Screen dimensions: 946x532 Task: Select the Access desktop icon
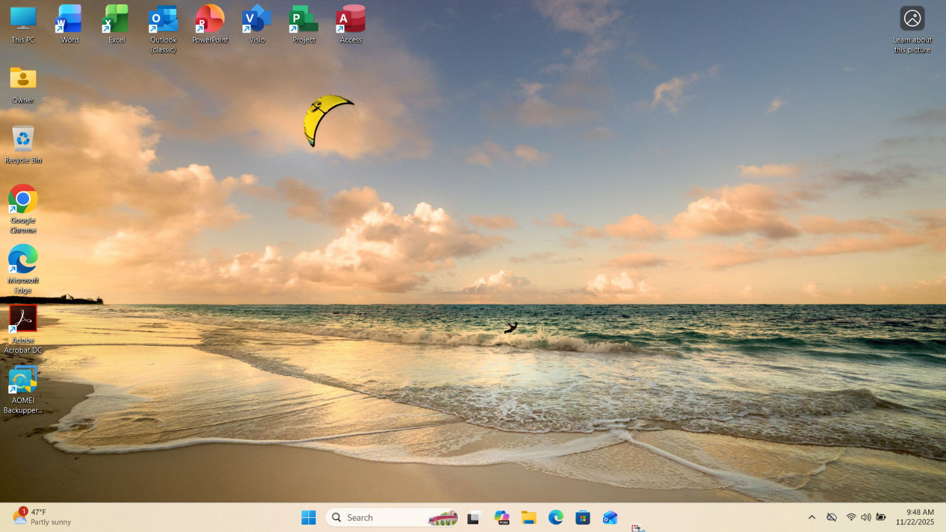point(351,24)
